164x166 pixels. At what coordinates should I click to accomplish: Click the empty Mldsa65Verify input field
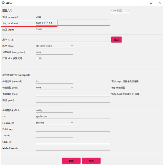(73, 148)
